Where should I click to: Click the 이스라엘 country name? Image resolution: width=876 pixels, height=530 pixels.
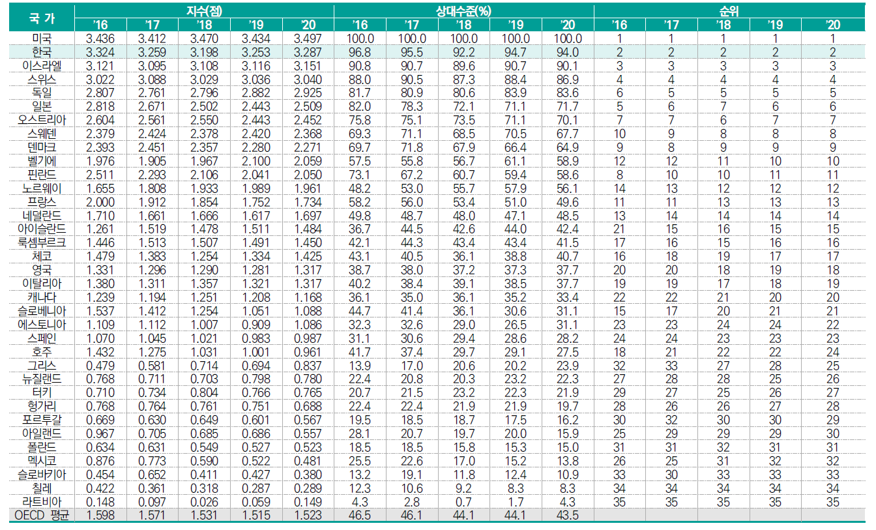42,66
